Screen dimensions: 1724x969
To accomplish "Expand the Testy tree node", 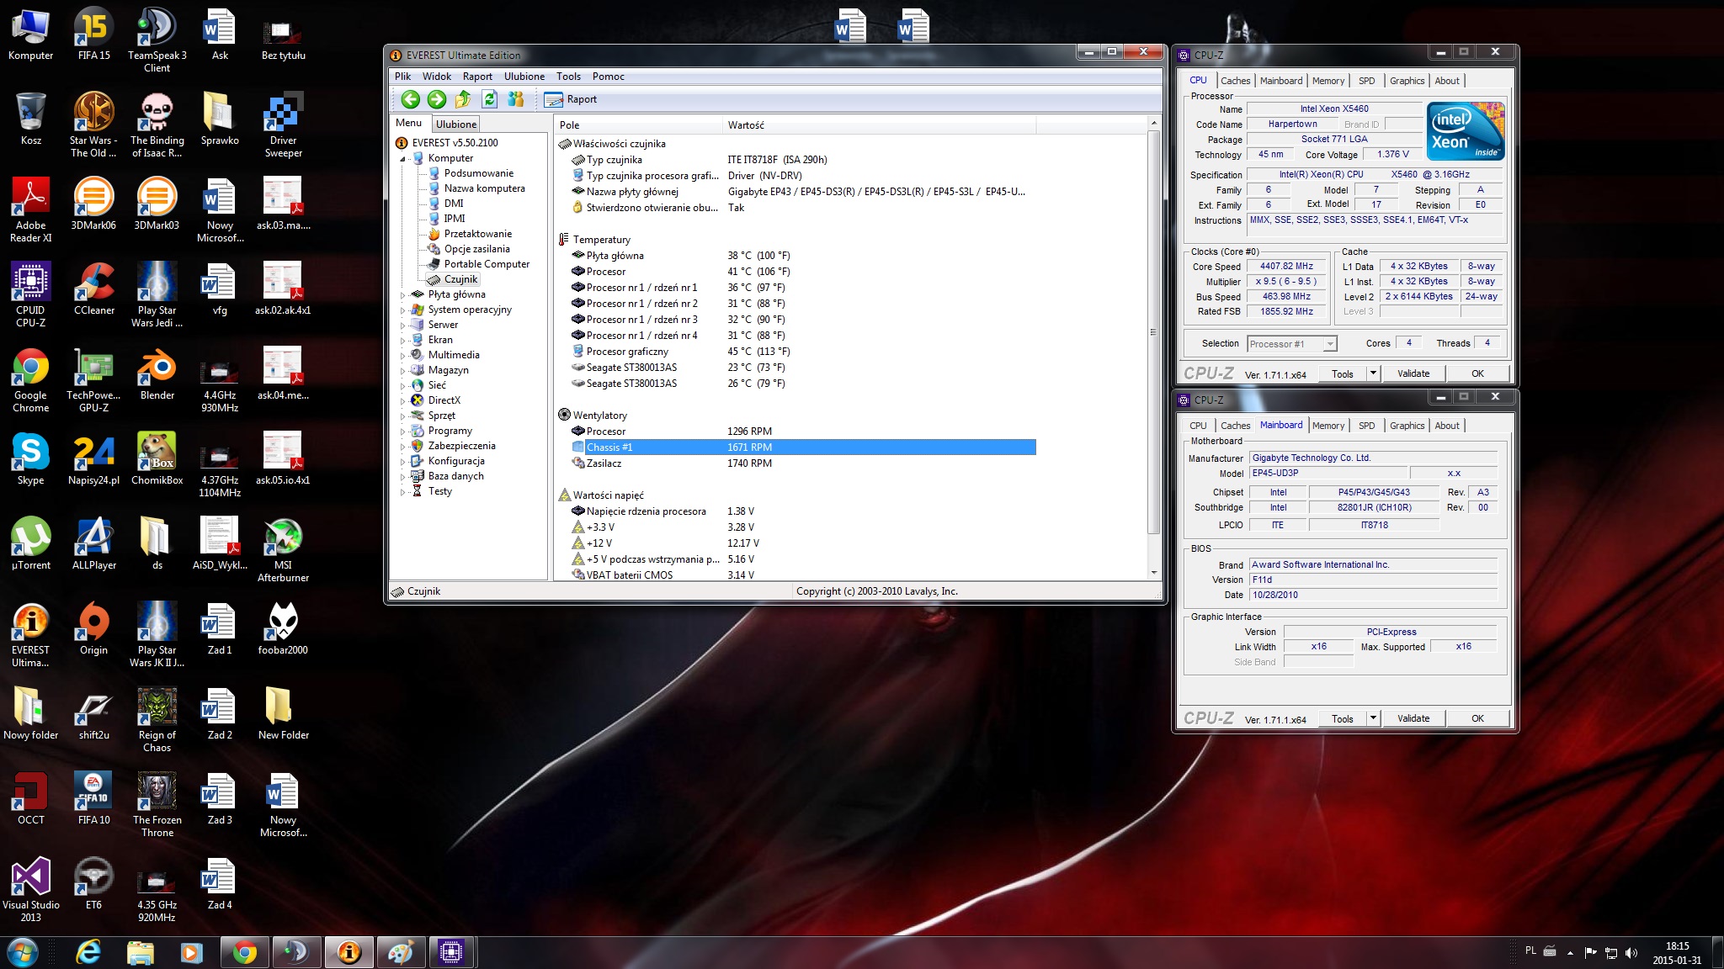I will (x=402, y=492).
